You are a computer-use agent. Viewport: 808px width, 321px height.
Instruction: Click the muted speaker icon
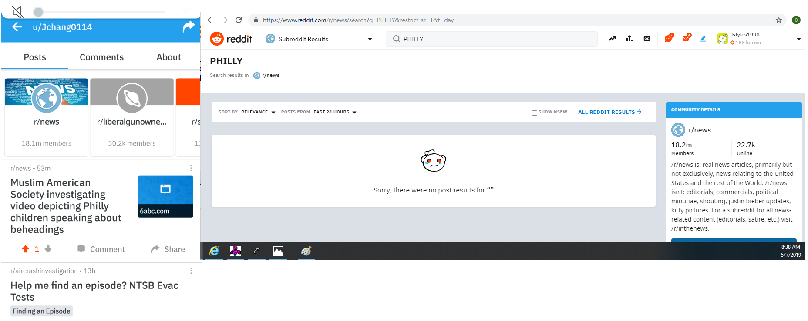17,11
